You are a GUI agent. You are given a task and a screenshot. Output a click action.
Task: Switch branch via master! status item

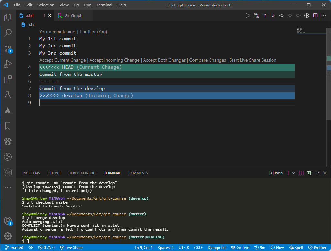click(x=14, y=248)
